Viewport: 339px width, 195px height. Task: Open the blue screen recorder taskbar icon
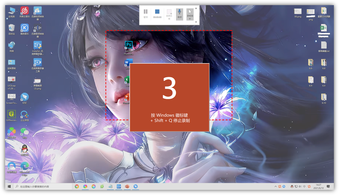(x=119, y=187)
